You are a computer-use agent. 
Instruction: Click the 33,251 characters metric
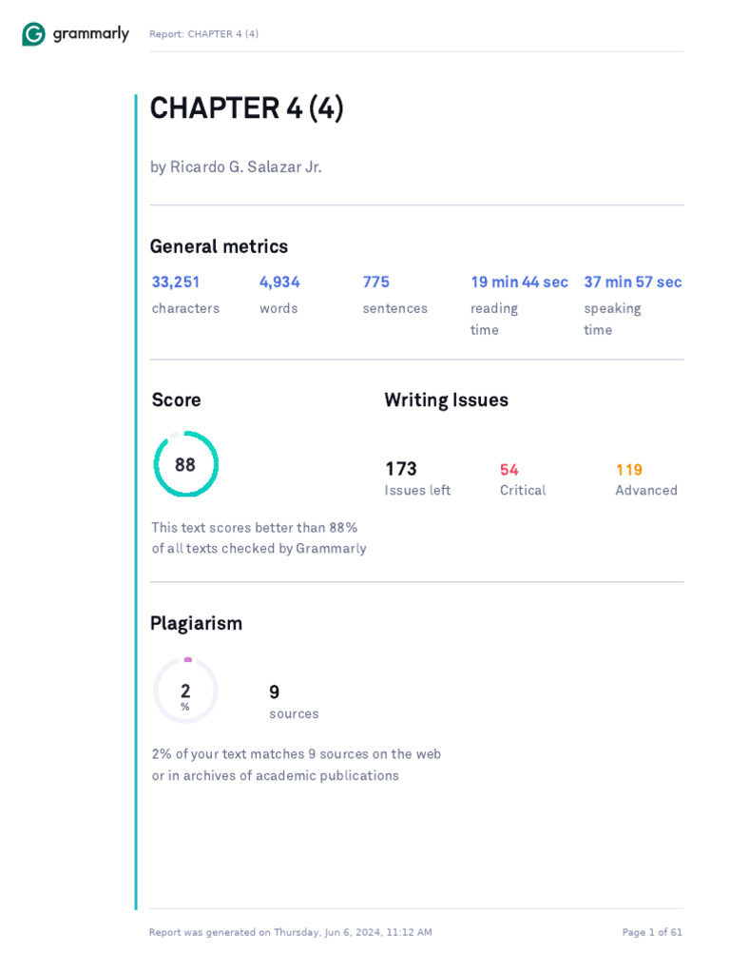point(176,282)
